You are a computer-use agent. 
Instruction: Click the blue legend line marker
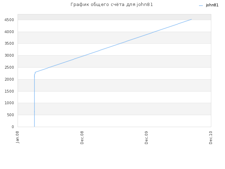tap(201, 6)
